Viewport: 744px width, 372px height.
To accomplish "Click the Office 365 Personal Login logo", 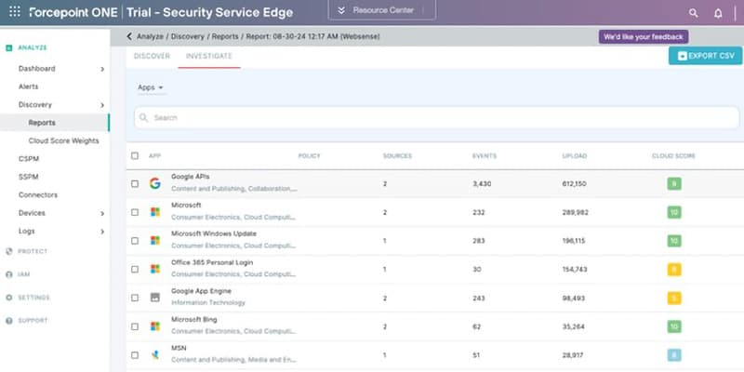I will pos(155,269).
